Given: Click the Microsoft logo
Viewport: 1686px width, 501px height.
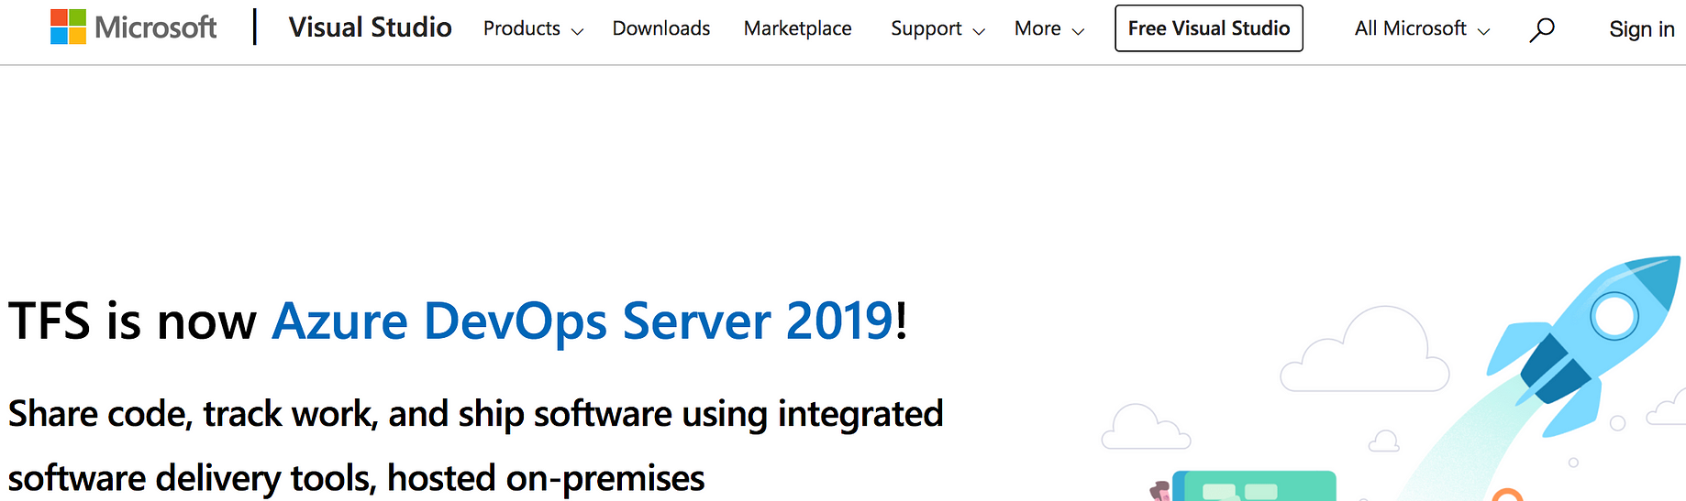Looking at the screenshot, I should coord(134,27).
